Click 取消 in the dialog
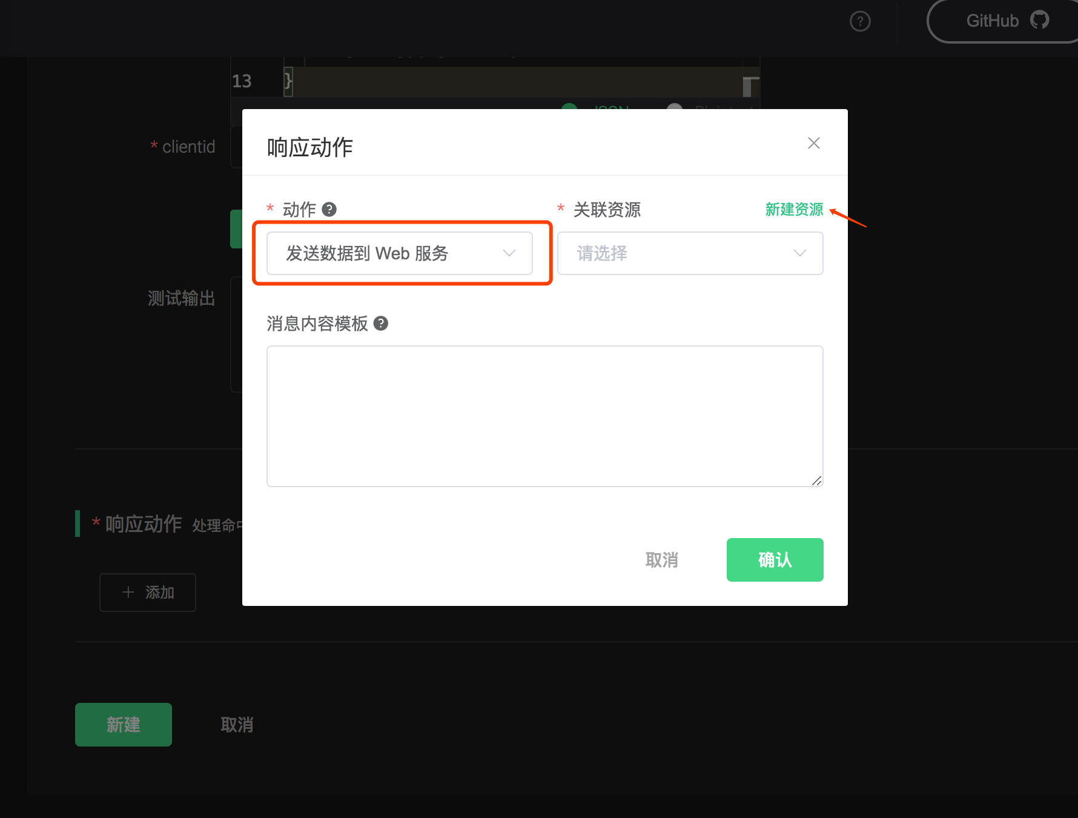Viewport: 1078px width, 818px height. [x=661, y=560]
